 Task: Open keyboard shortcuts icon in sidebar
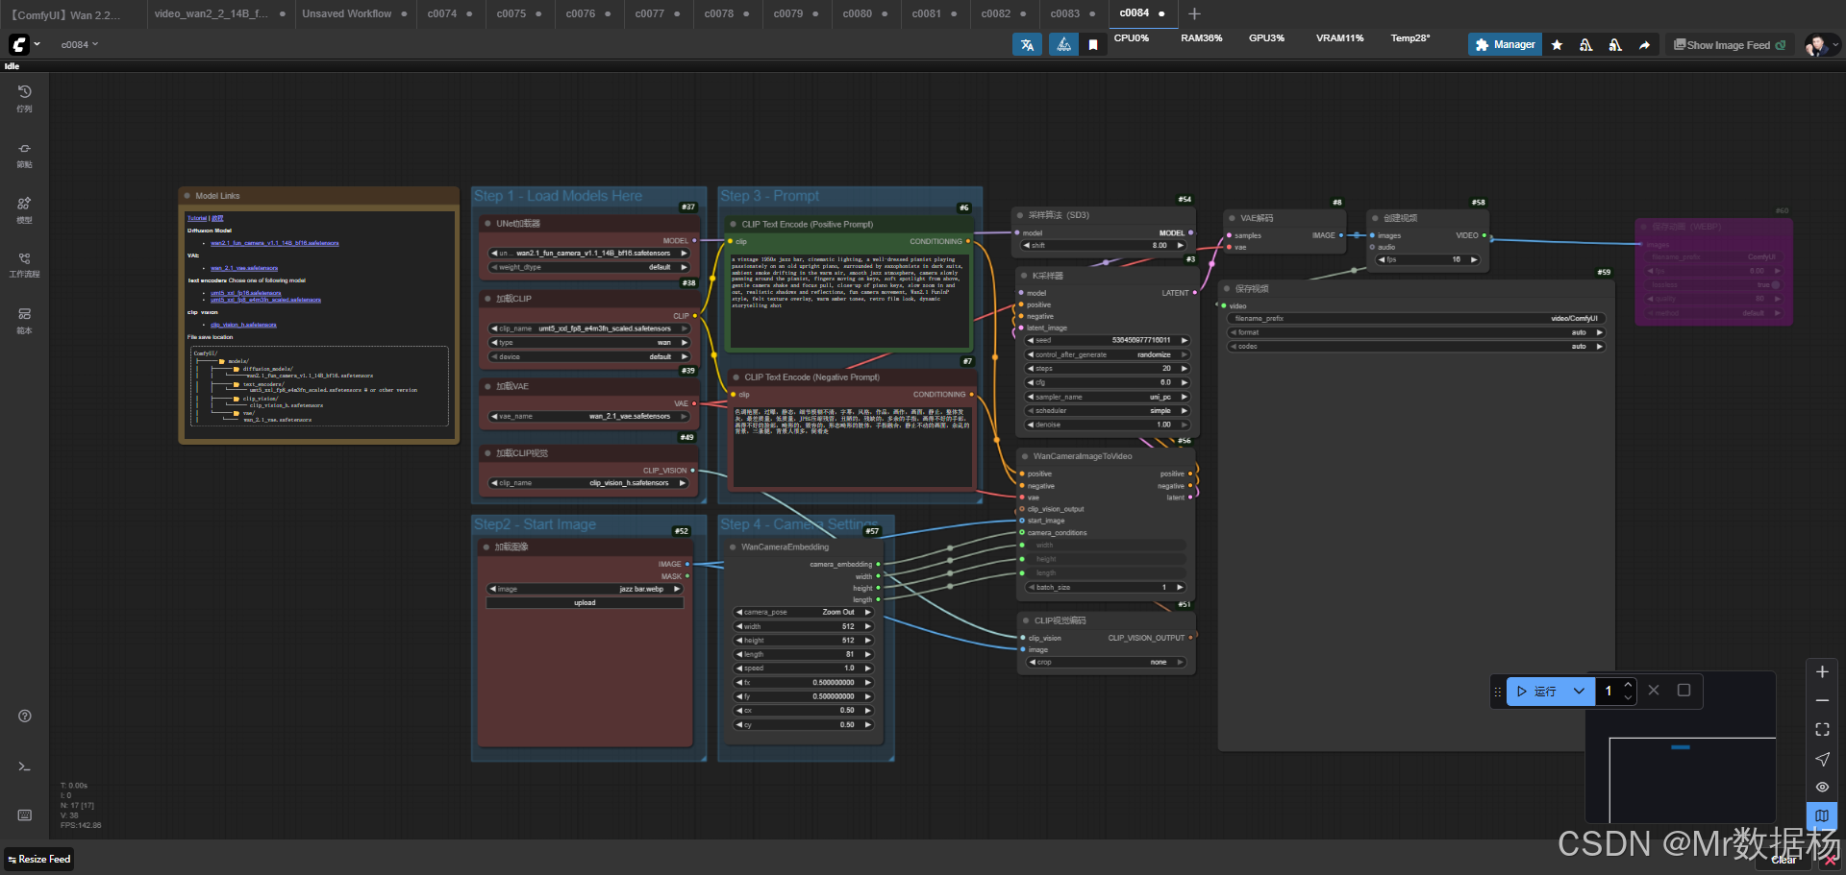pyautogui.click(x=25, y=815)
